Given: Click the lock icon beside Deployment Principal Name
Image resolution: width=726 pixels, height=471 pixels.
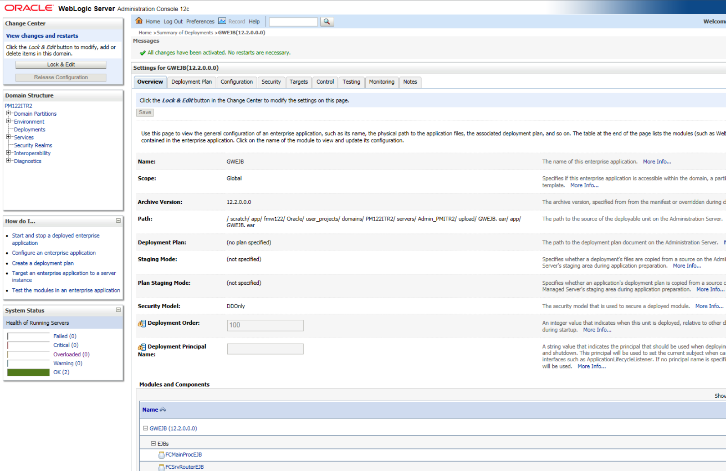Looking at the screenshot, I should pyautogui.click(x=141, y=346).
